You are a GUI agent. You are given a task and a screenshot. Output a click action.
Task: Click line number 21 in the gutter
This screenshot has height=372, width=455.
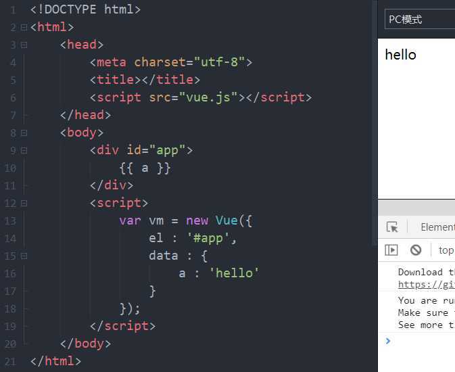tap(10, 362)
